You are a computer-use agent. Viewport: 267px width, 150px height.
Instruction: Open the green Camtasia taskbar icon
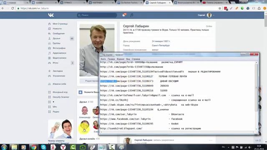click(73, 147)
